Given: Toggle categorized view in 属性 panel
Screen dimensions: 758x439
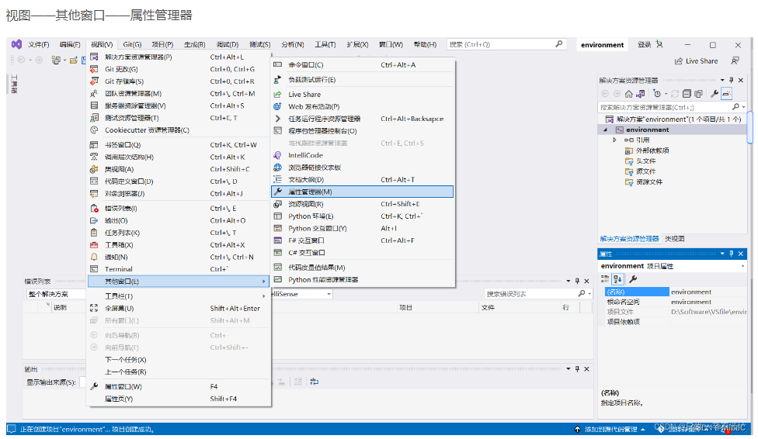Looking at the screenshot, I should pyautogui.click(x=605, y=278).
